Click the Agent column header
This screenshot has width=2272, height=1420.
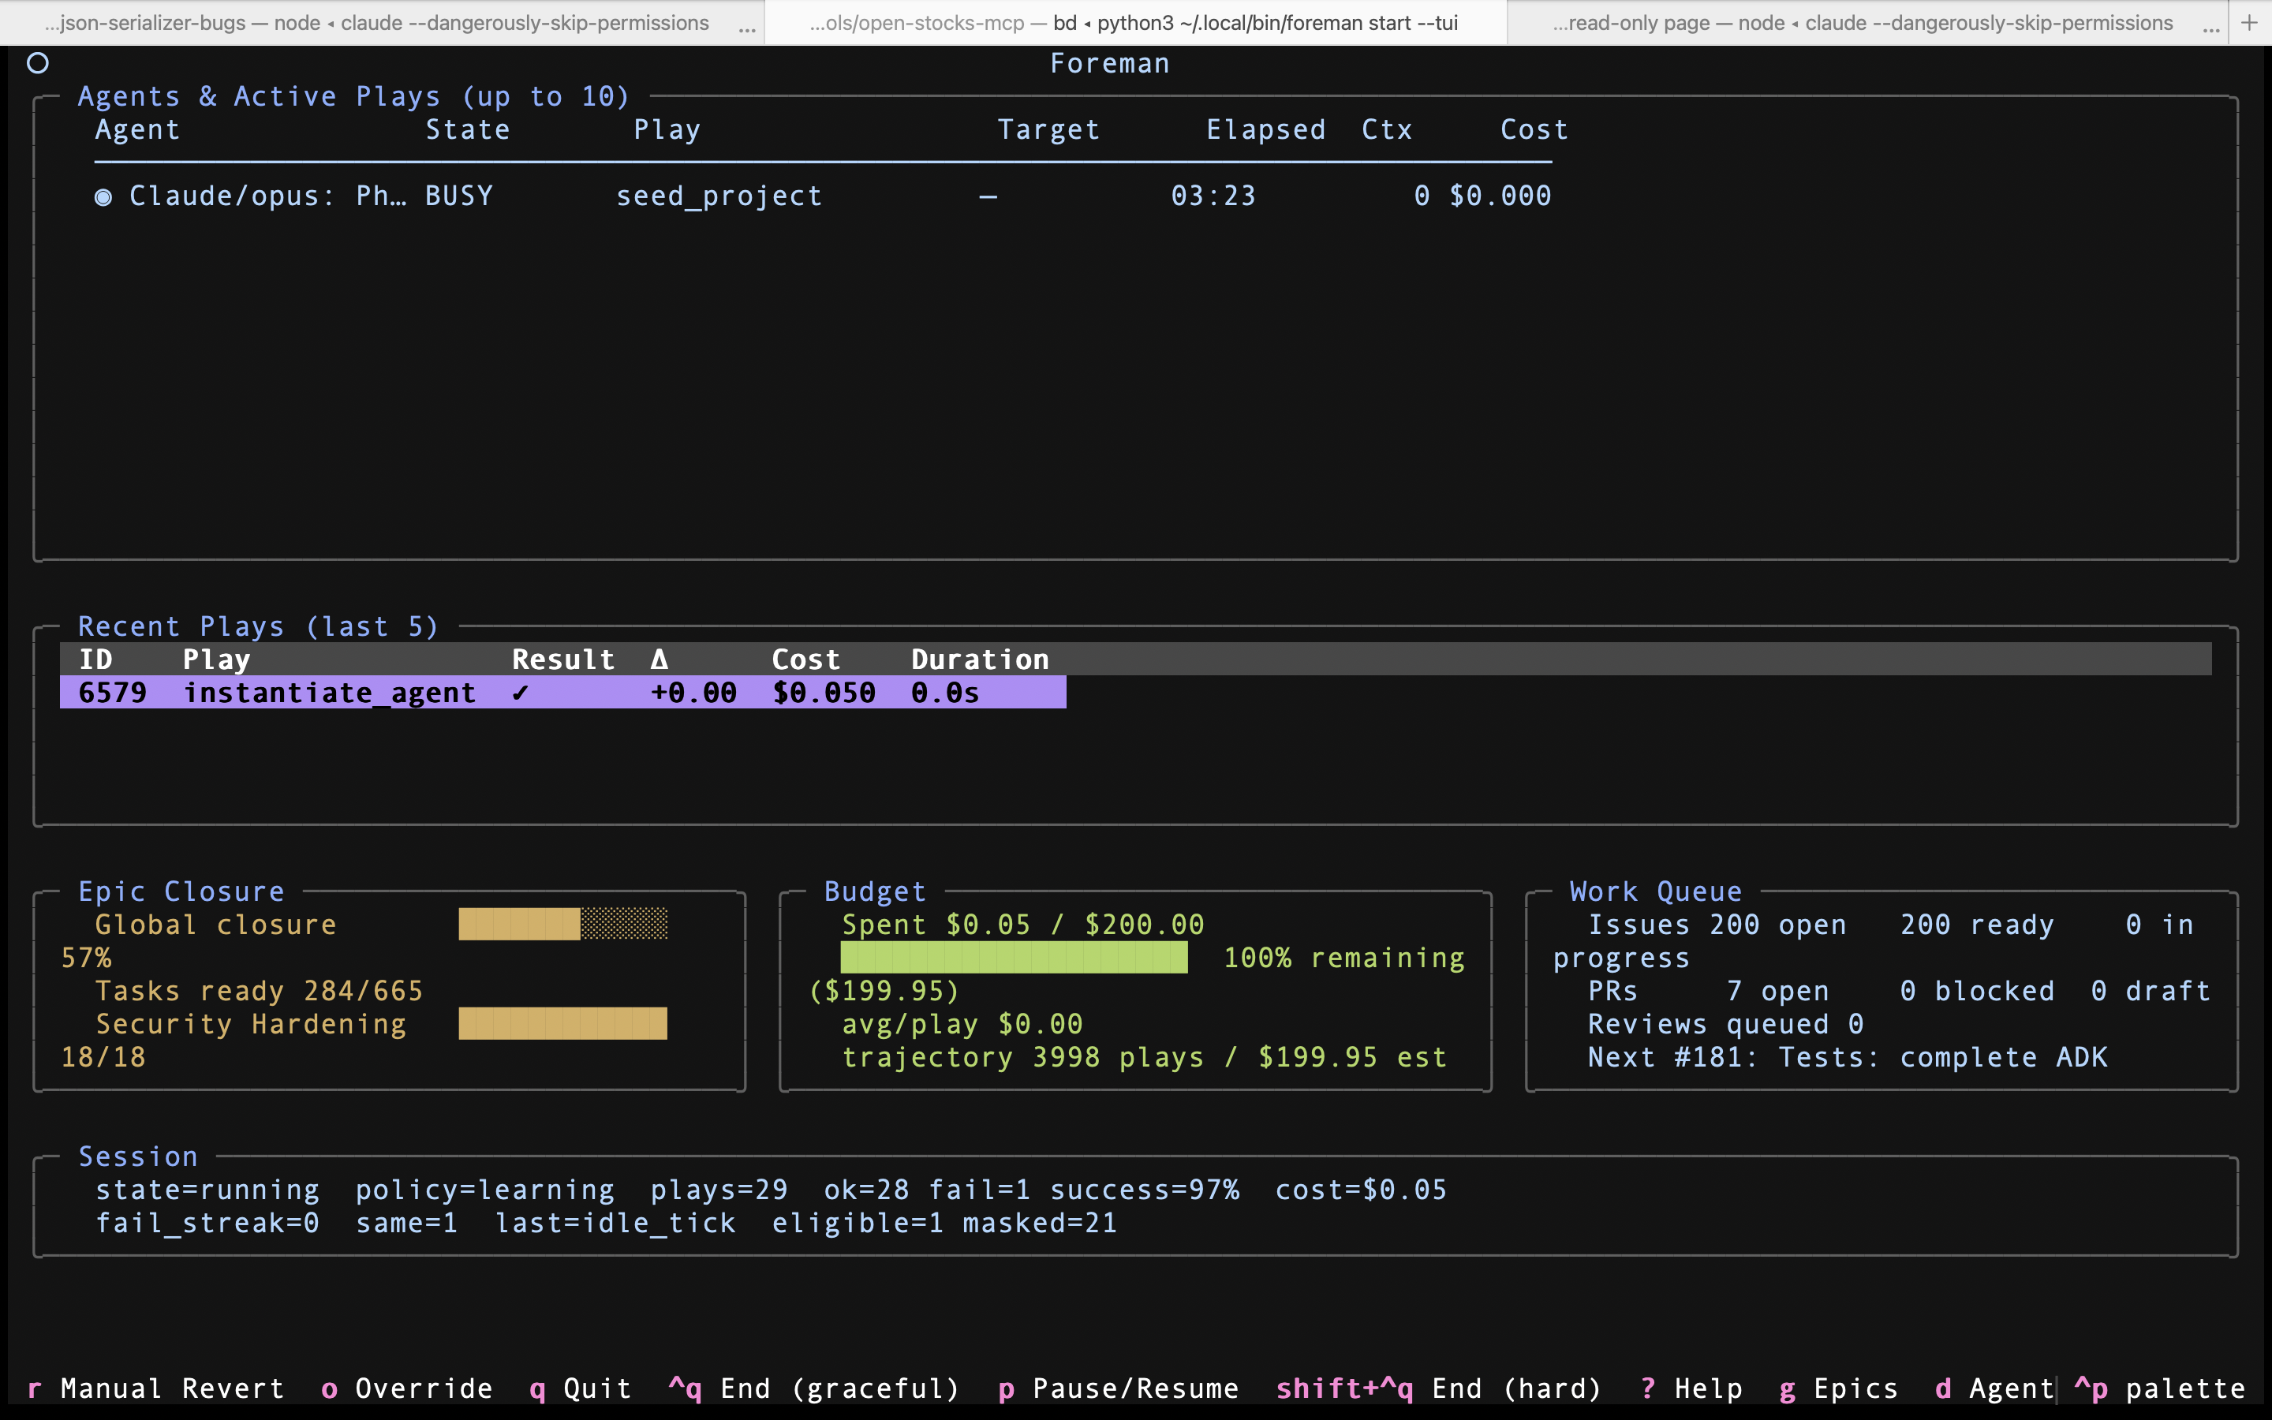137,129
